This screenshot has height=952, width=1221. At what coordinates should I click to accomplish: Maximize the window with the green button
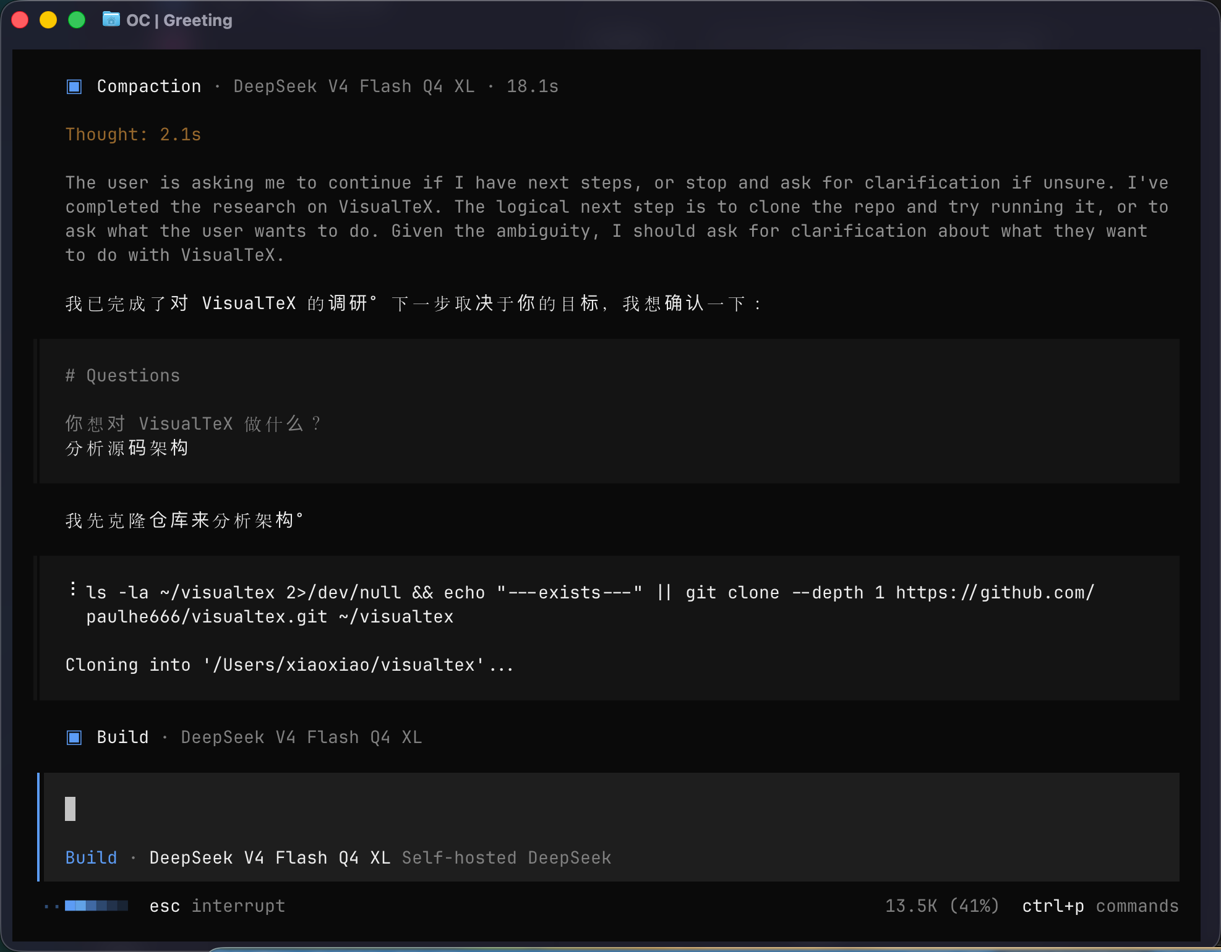click(77, 20)
